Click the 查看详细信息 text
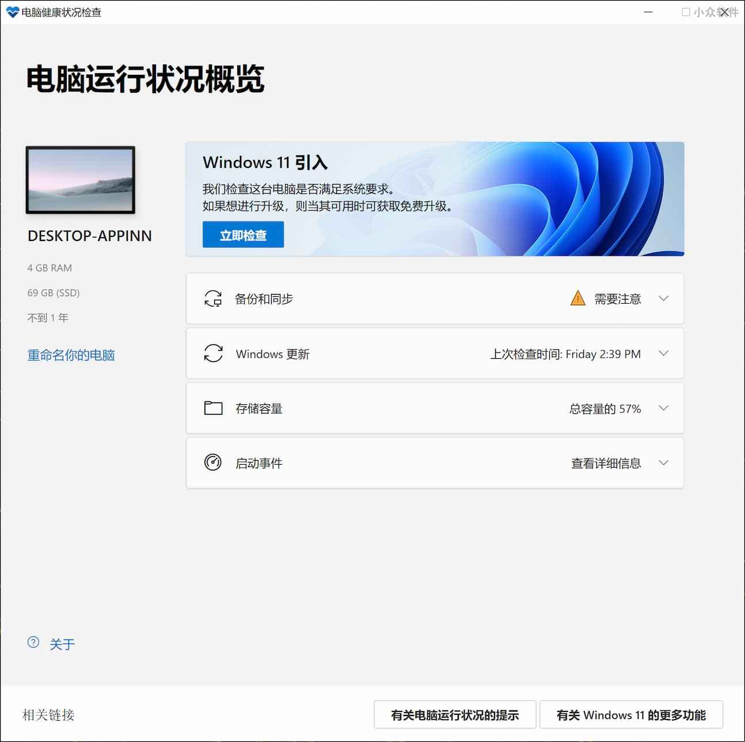The height and width of the screenshot is (742, 745). [606, 463]
